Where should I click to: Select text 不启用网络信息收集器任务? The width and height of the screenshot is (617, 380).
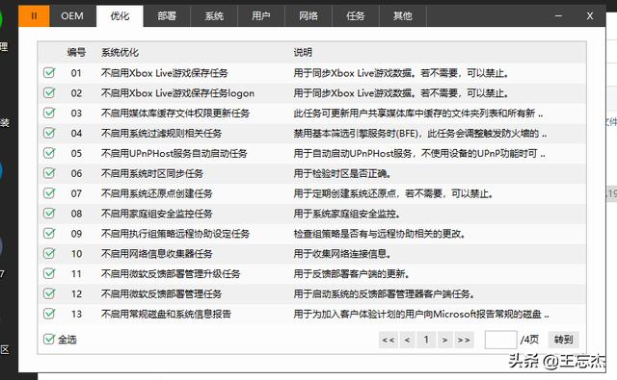[x=156, y=254]
